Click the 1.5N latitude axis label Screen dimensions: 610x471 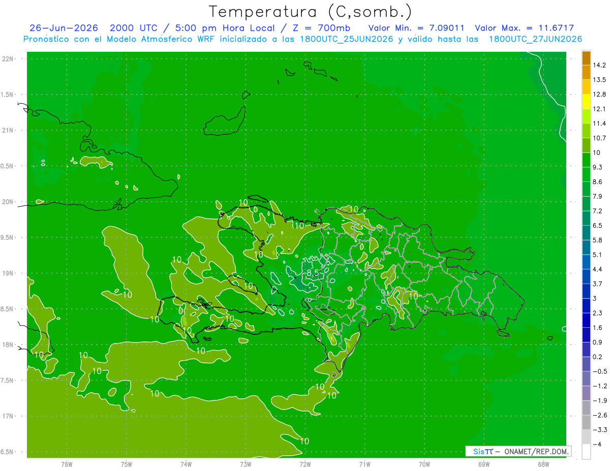(8, 95)
